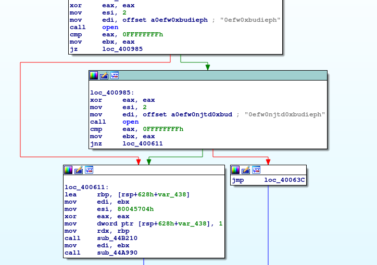Select the loc_400611: label line

(x=86, y=187)
